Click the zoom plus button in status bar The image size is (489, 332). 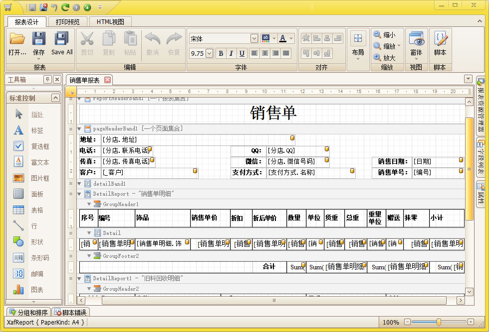(471, 322)
